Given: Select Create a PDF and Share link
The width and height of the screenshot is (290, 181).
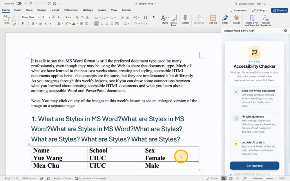Looking at the screenshot, I should [252, 20].
